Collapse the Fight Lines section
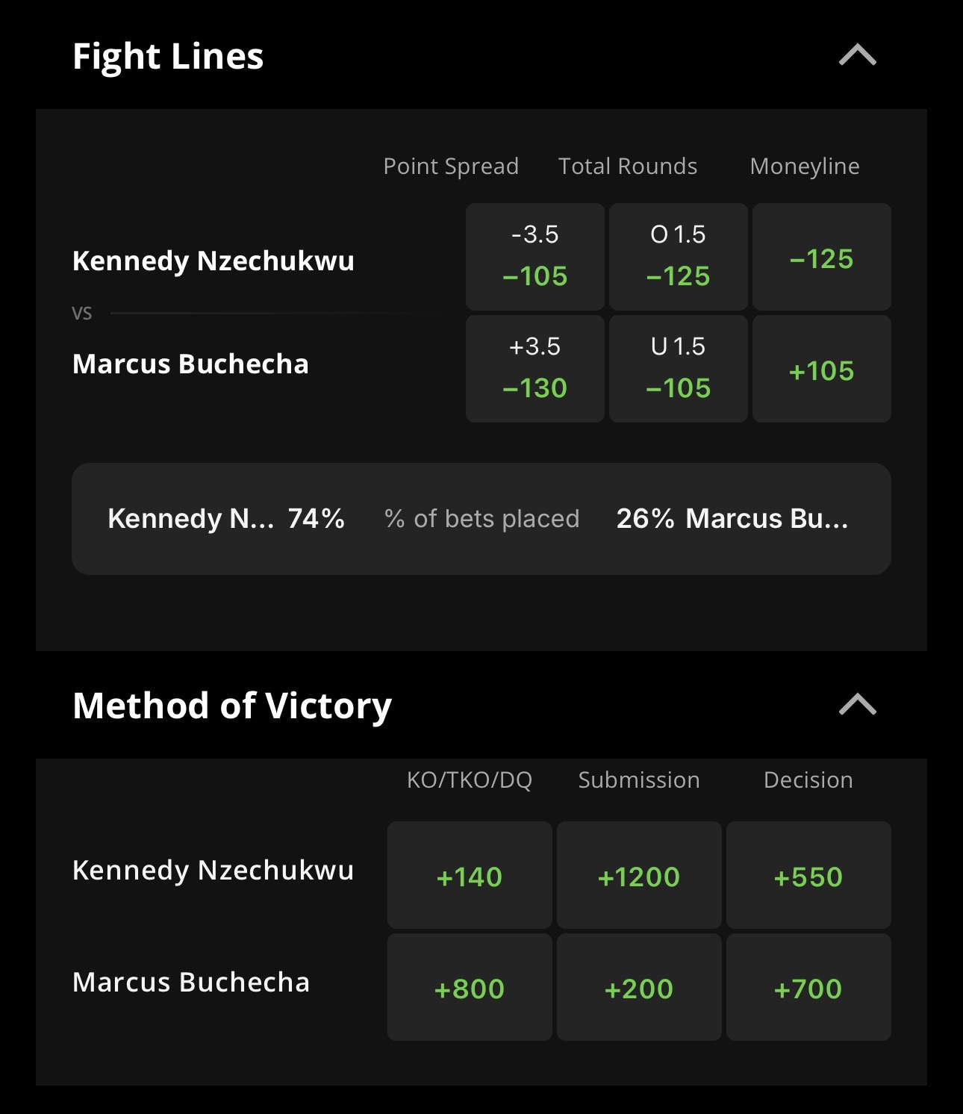 coord(857,55)
